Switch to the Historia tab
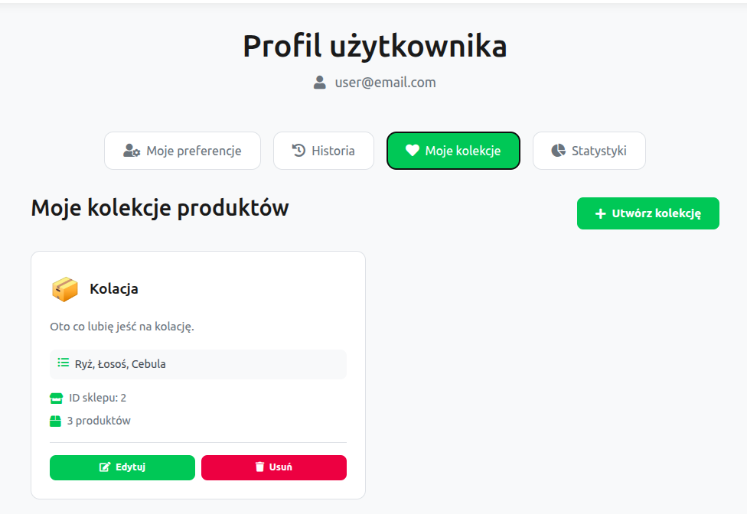Screen dimensions: 747x514 point(323,150)
